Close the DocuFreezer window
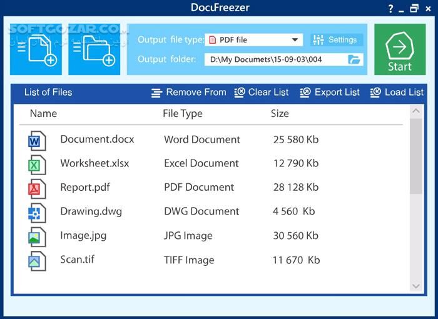The width and height of the screenshot is (438, 319). coord(428,9)
